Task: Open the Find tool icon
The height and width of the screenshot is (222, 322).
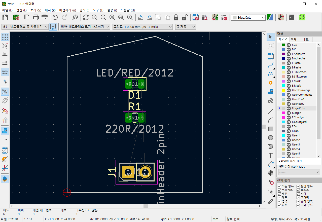Action: click(75, 17)
